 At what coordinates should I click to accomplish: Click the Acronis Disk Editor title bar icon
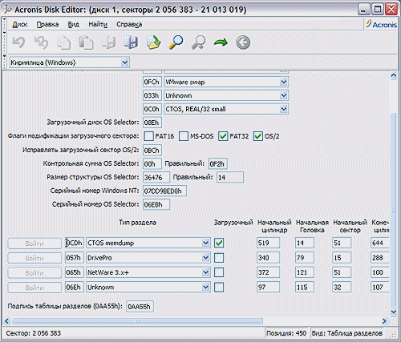point(7,10)
